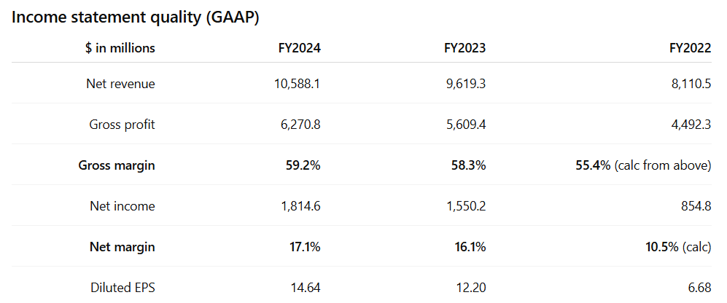Click the 'Income statement quality (GAAP)' heading

(x=136, y=18)
